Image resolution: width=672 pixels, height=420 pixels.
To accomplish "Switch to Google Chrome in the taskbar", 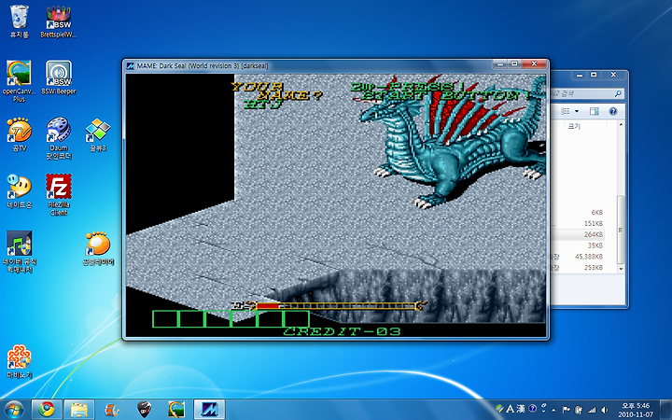I will 47,410.
